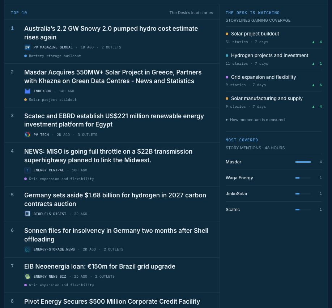Screen dimensions: 332x308
Task: Click the Energy News Biz source icon
Action: point(27,277)
